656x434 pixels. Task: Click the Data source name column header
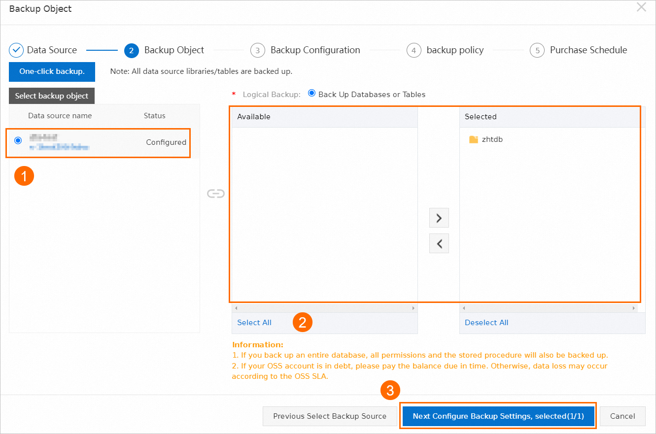pyautogui.click(x=60, y=116)
